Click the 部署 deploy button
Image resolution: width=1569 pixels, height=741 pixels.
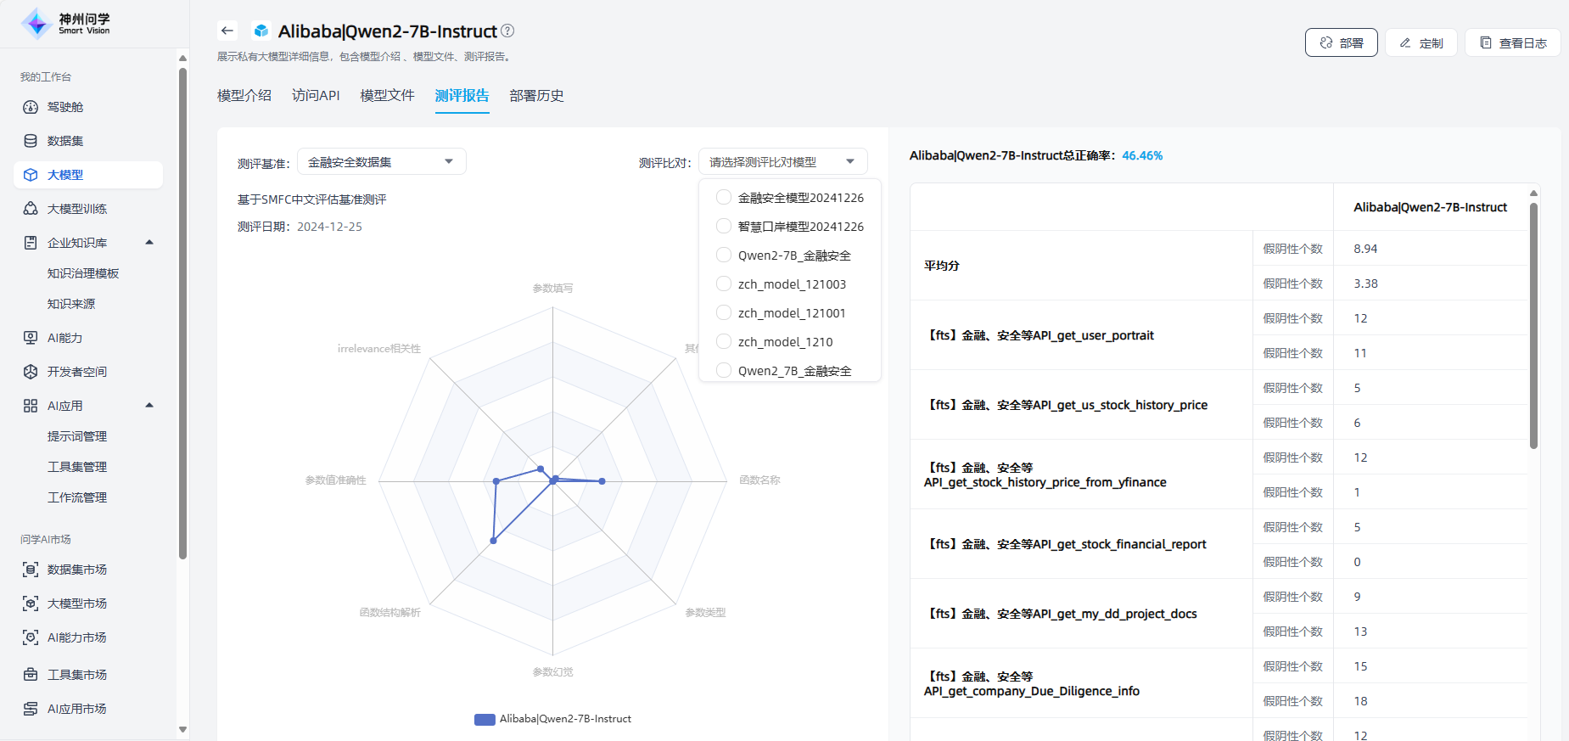tap(1341, 42)
